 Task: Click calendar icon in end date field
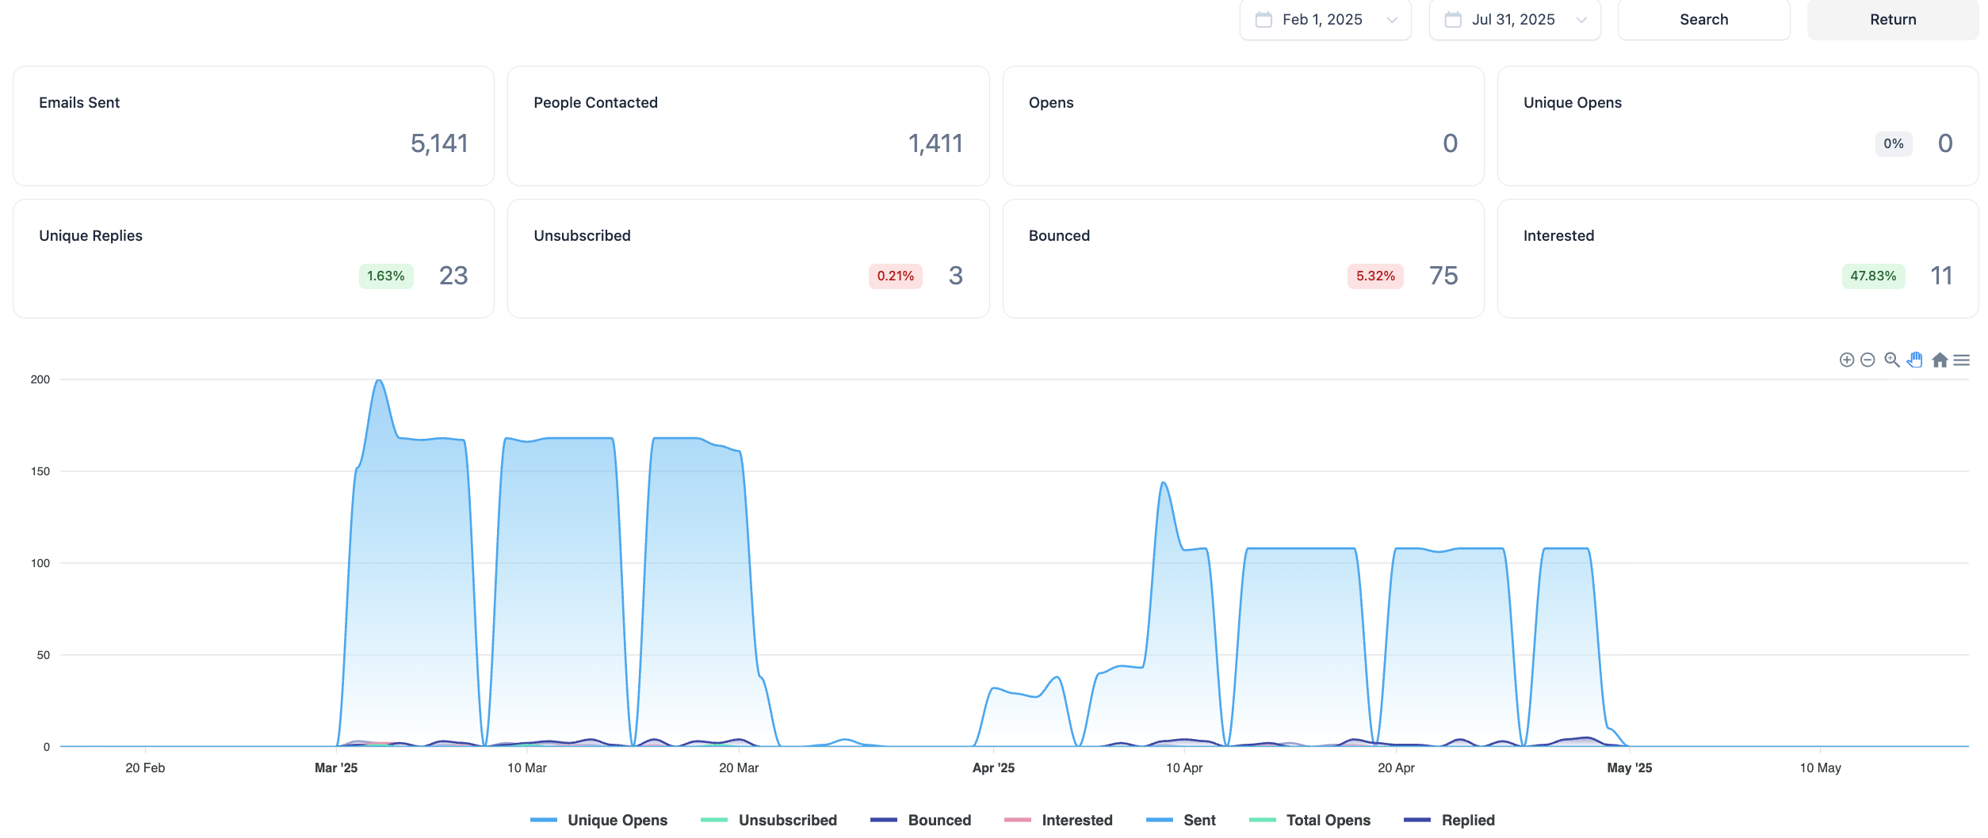1453,20
